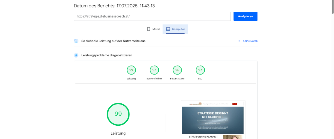Screen dimensions: 334x139
Task: Switch to the Mobil tab
Action: pyautogui.click(x=153, y=29)
